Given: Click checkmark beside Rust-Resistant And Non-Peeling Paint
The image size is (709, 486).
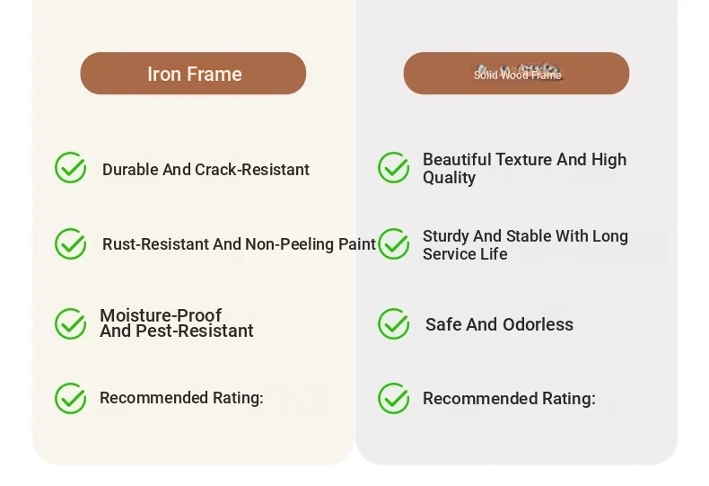Looking at the screenshot, I should coord(71,244).
